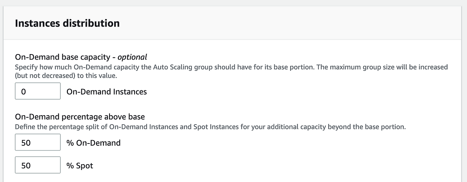Click the '(but not decreased) to this value' text
Viewport: 467px width, 182px height.
(x=66, y=77)
